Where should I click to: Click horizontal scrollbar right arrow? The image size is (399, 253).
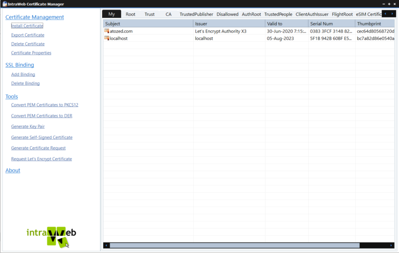(391, 245)
